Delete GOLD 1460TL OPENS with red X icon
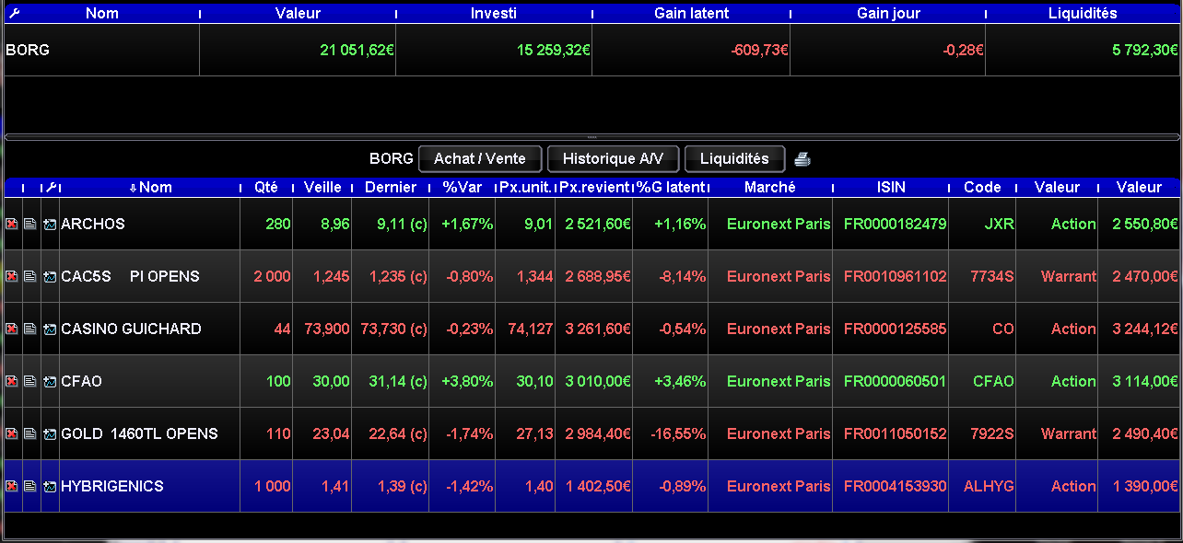 12,433
